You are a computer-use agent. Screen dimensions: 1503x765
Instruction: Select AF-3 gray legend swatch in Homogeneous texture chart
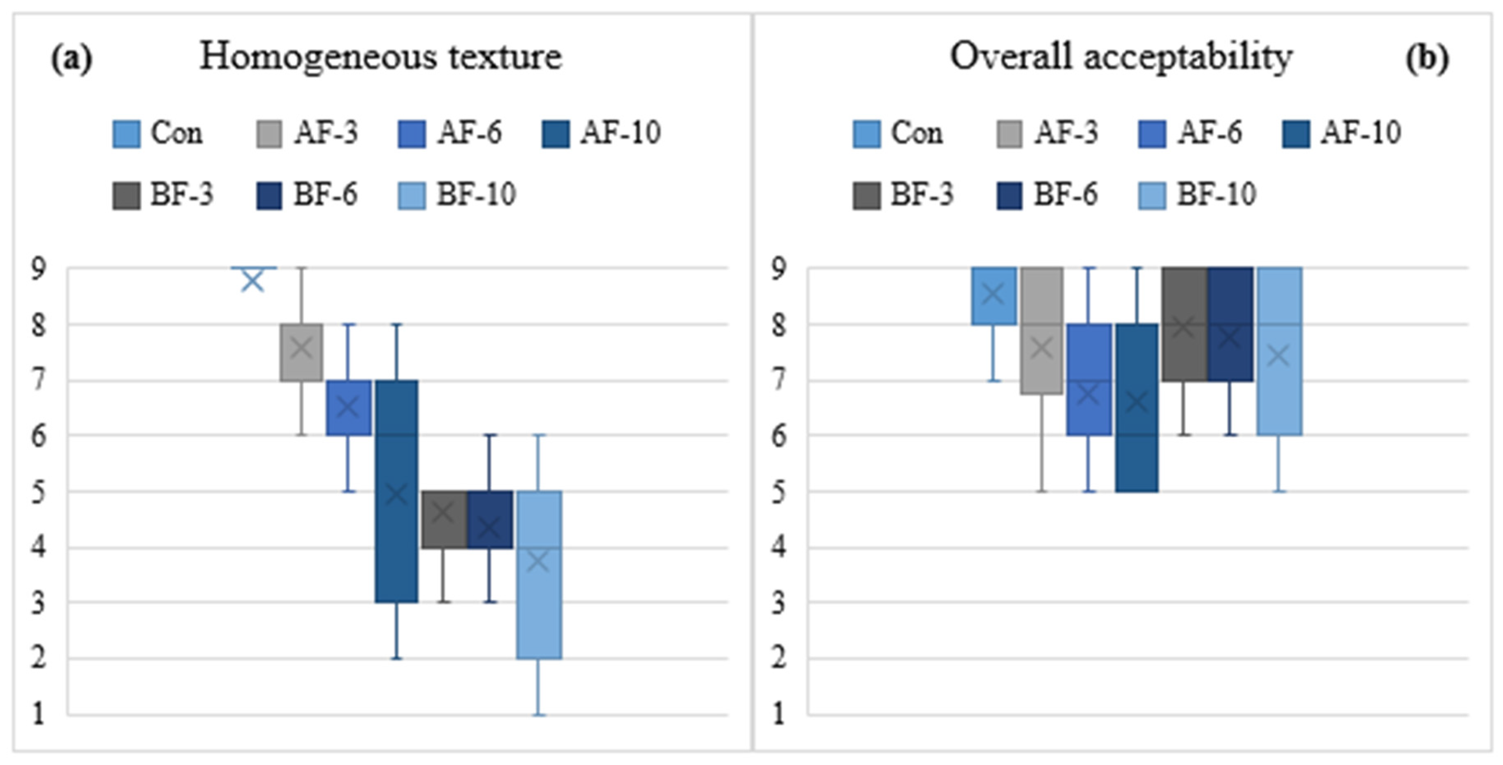tap(269, 134)
